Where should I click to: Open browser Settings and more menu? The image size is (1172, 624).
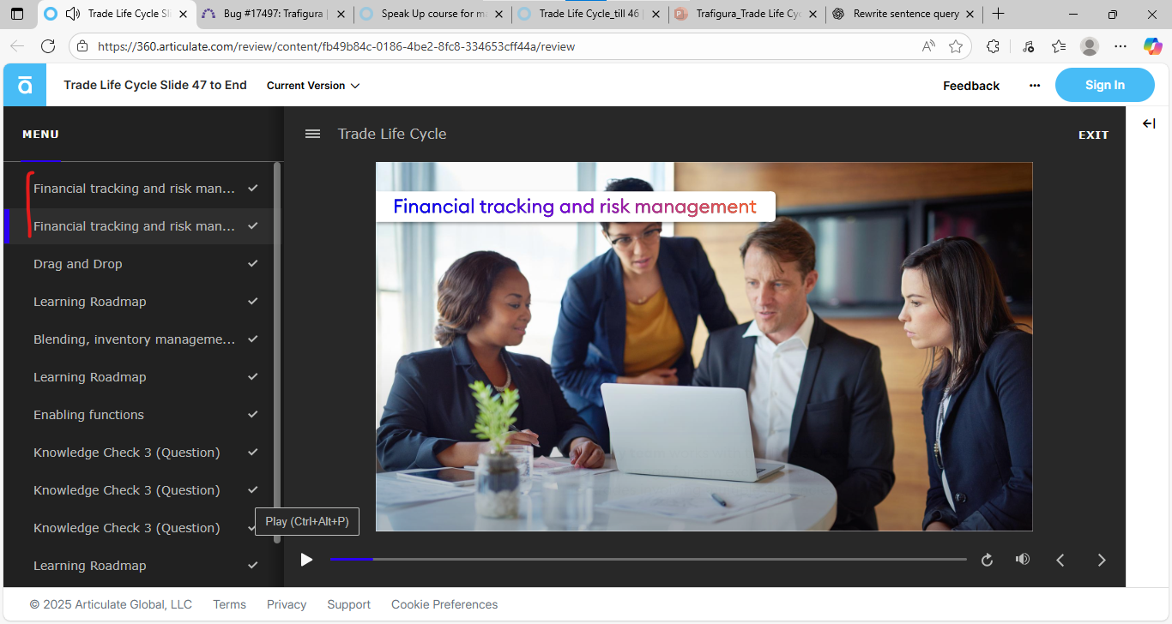[x=1121, y=46]
